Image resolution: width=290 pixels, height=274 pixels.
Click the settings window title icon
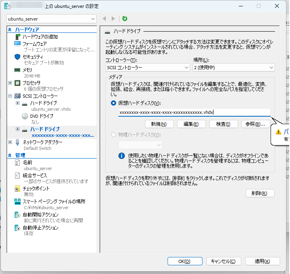click(7, 6)
